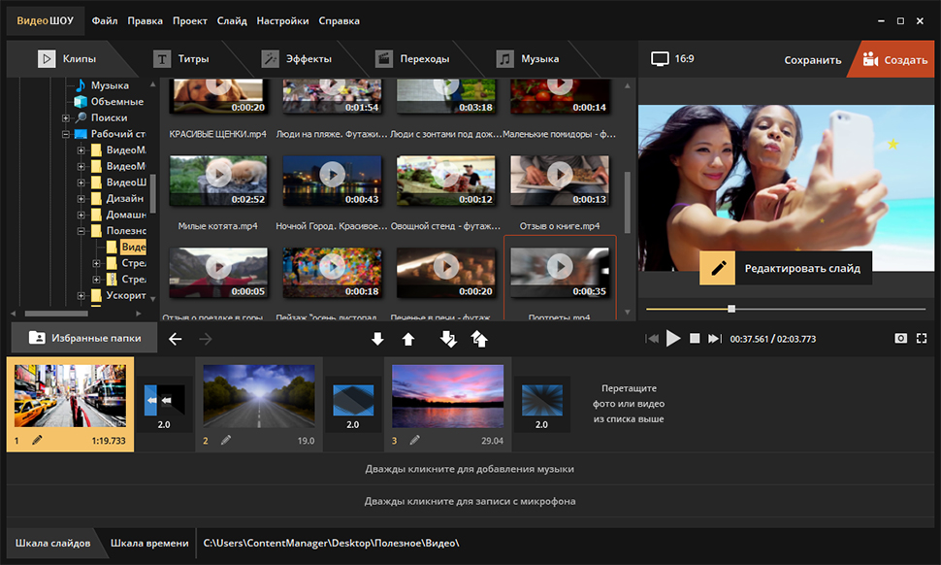Switch to the Переходы tab
Viewport: 941px width, 565px height.
[412, 59]
